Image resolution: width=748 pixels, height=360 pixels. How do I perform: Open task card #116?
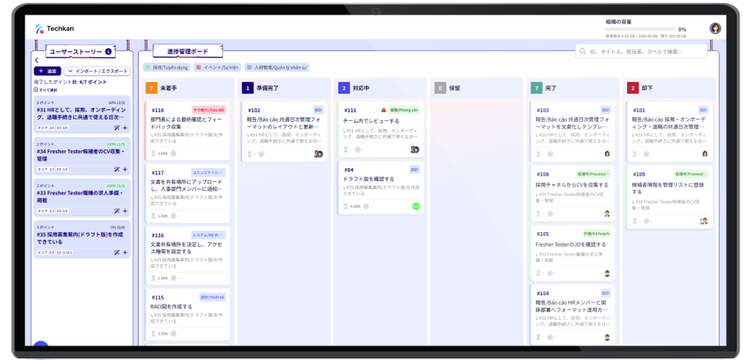pos(187,256)
